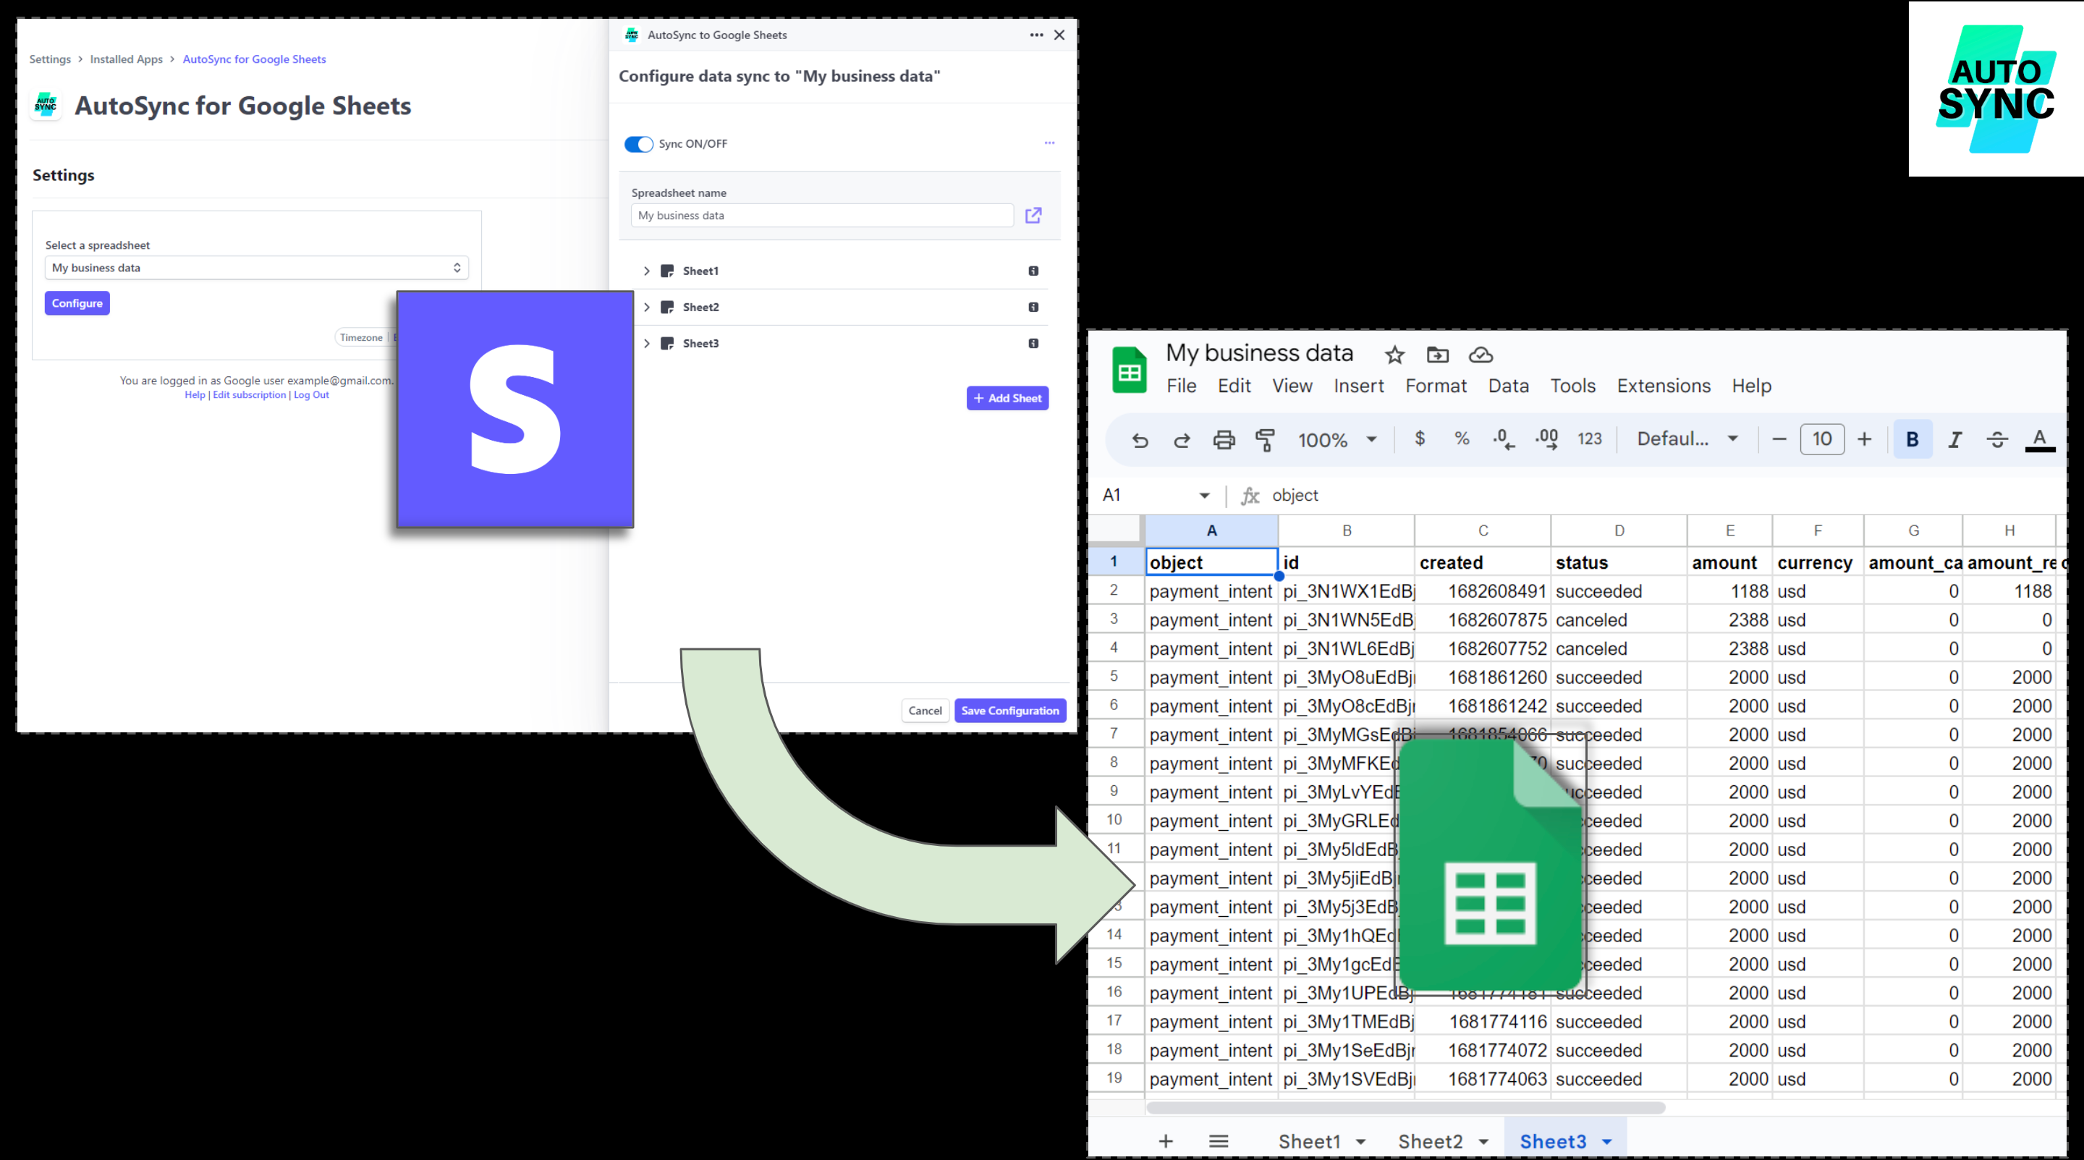Open the 100% zoom dropdown

(x=1337, y=440)
